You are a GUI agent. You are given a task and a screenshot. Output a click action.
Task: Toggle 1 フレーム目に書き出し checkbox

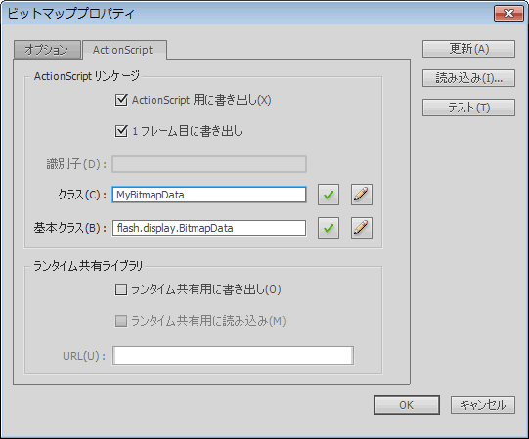click(x=121, y=131)
